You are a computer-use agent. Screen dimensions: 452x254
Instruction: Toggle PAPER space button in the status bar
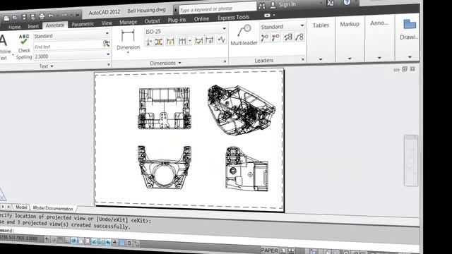coord(269,250)
